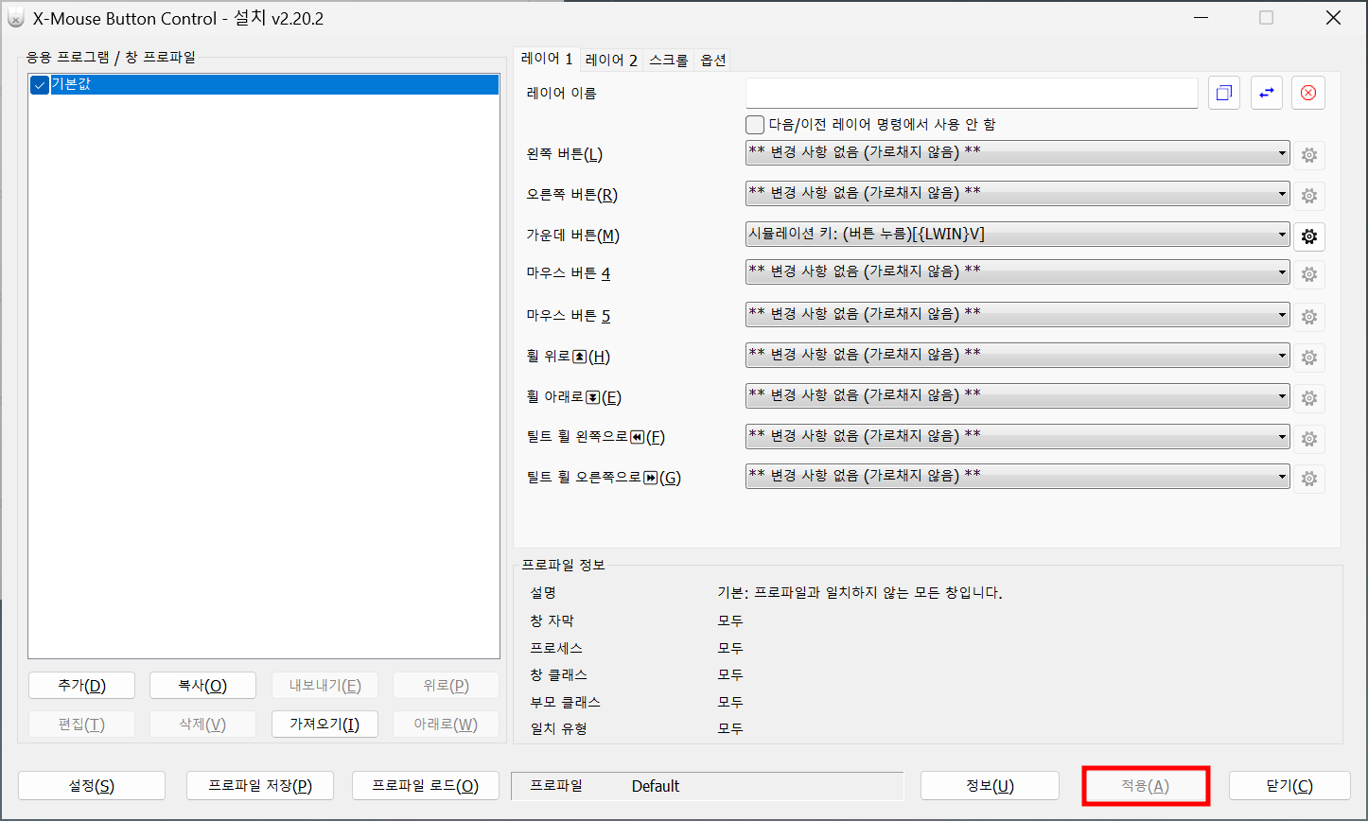Switch to the 스크롤 tab
This screenshot has width=1368, height=821.
click(668, 59)
